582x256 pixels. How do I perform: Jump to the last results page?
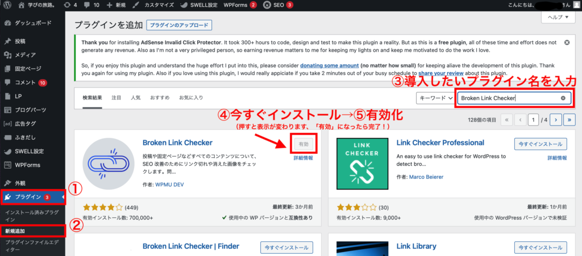tap(569, 120)
